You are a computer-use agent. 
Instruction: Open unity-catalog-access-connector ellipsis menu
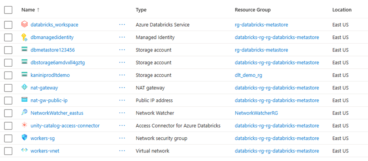(122, 125)
